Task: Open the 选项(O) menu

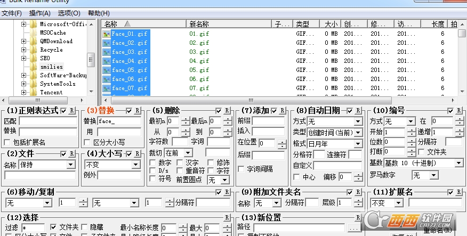Action: click(69, 13)
